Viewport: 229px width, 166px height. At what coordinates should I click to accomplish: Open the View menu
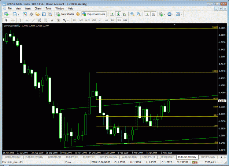18,8
